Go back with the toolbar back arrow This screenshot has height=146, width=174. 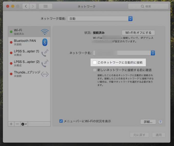(x=26, y=6)
